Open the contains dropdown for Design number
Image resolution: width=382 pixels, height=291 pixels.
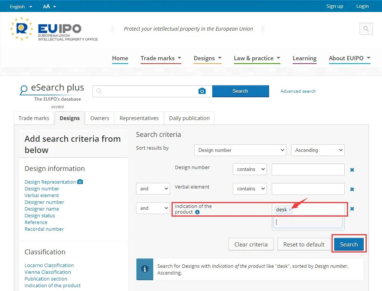[x=250, y=169]
